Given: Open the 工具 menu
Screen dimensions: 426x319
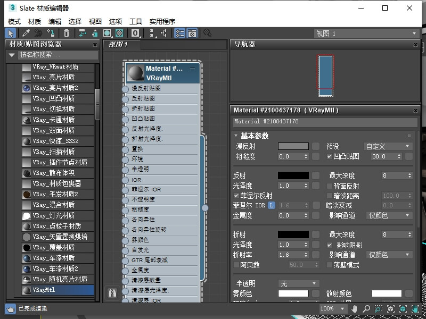Looking at the screenshot, I should pyautogui.click(x=136, y=21).
